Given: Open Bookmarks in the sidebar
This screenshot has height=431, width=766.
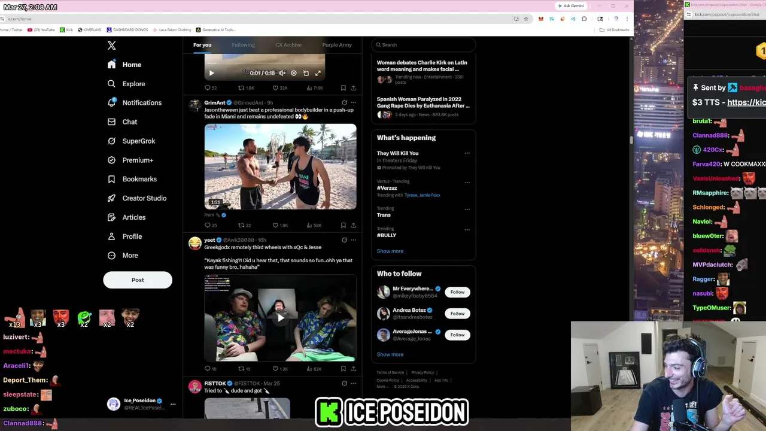Looking at the screenshot, I should [x=132, y=179].
